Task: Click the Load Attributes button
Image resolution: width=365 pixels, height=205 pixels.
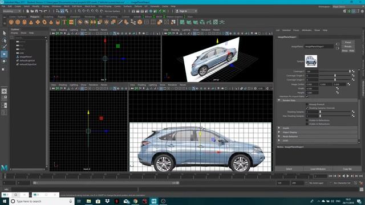Action: [318, 169]
